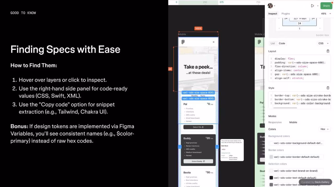Click the black text-default-default color swatch
The height and width of the screenshot is (187, 334).
(x=271, y=178)
